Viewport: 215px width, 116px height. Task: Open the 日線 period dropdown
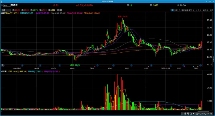pyautogui.click(x=6, y=10)
